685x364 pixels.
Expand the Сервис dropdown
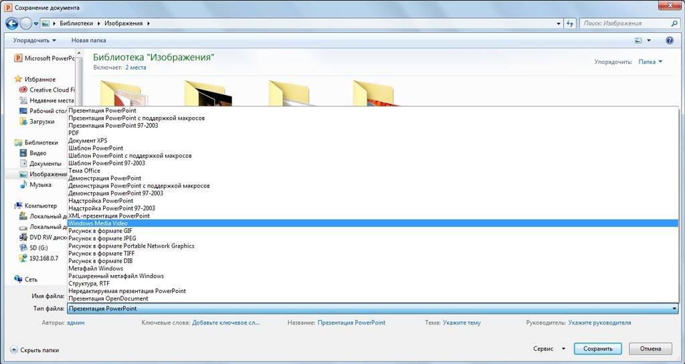point(549,349)
